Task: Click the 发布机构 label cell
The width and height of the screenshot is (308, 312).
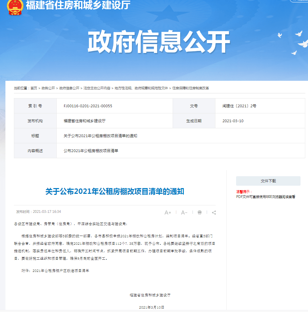Action: [35, 121]
